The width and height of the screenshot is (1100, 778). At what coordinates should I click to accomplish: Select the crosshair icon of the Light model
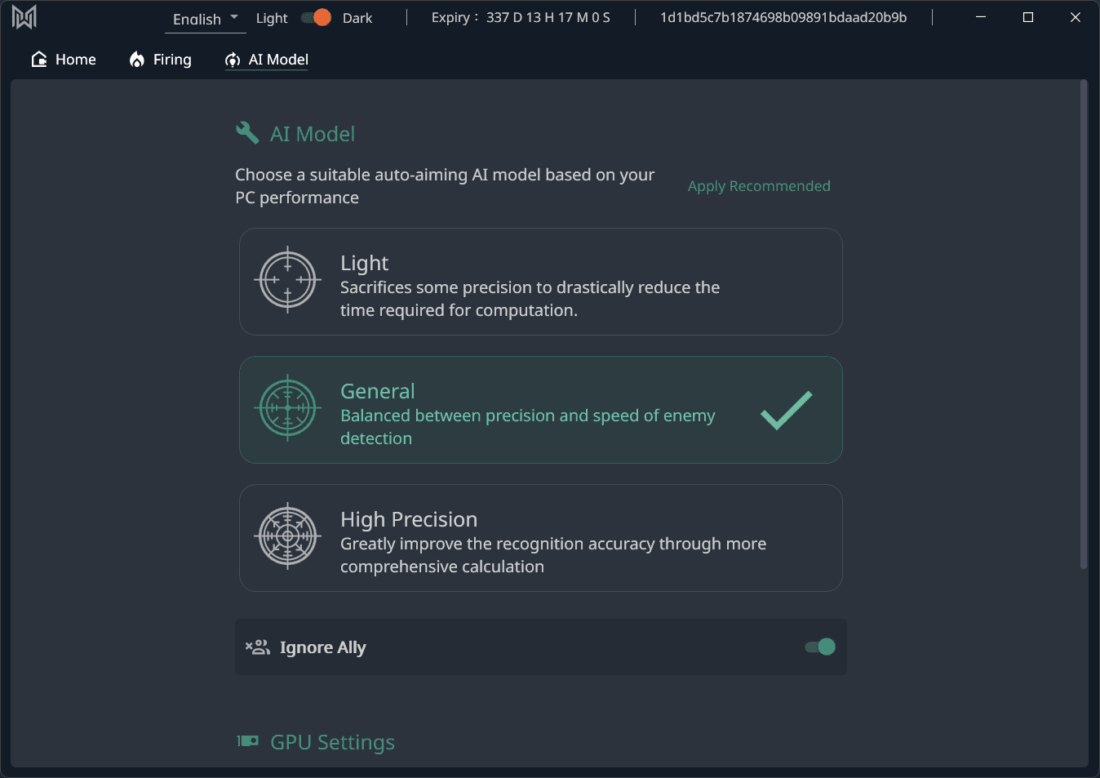pyautogui.click(x=287, y=280)
